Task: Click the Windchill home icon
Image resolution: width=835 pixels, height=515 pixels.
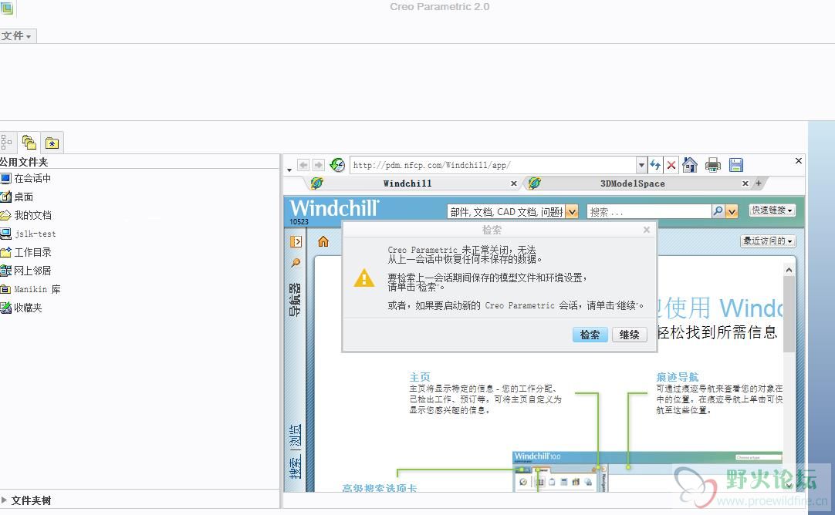Action: tap(323, 241)
